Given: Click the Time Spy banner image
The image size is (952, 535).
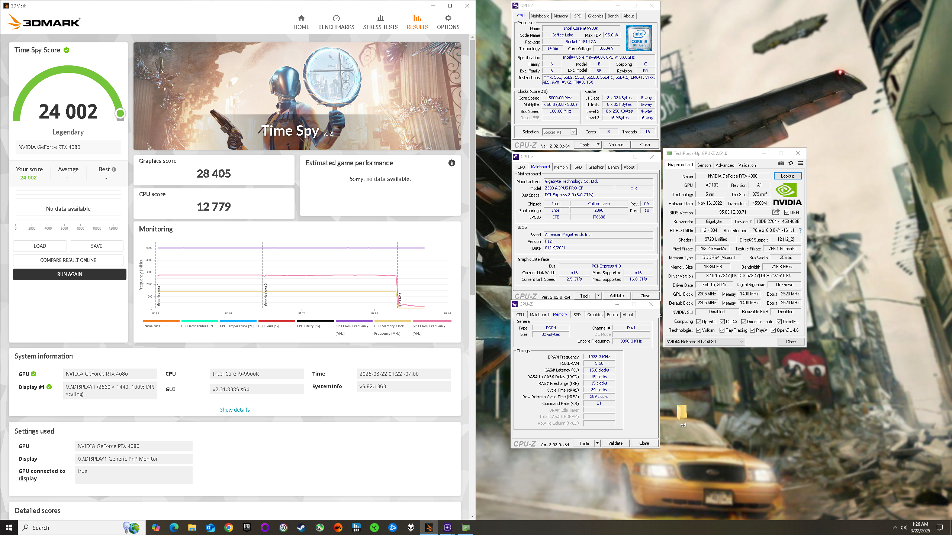Looking at the screenshot, I should (x=297, y=96).
